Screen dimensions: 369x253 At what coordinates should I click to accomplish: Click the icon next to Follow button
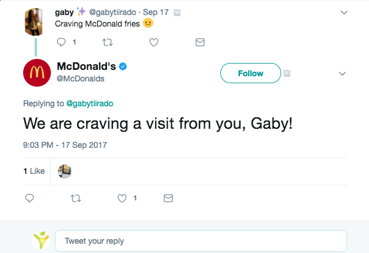click(286, 73)
